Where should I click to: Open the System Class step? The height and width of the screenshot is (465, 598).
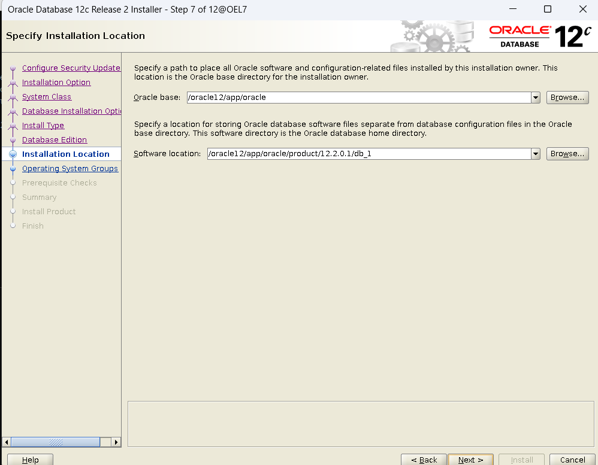point(47,97)
